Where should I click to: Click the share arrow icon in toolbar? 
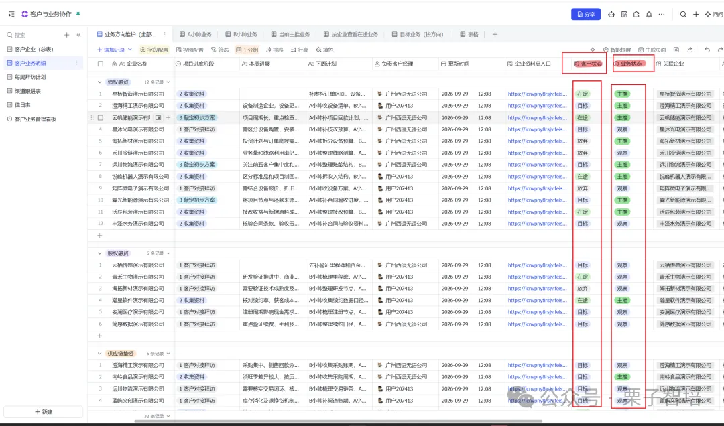click(x=690, y=50)
